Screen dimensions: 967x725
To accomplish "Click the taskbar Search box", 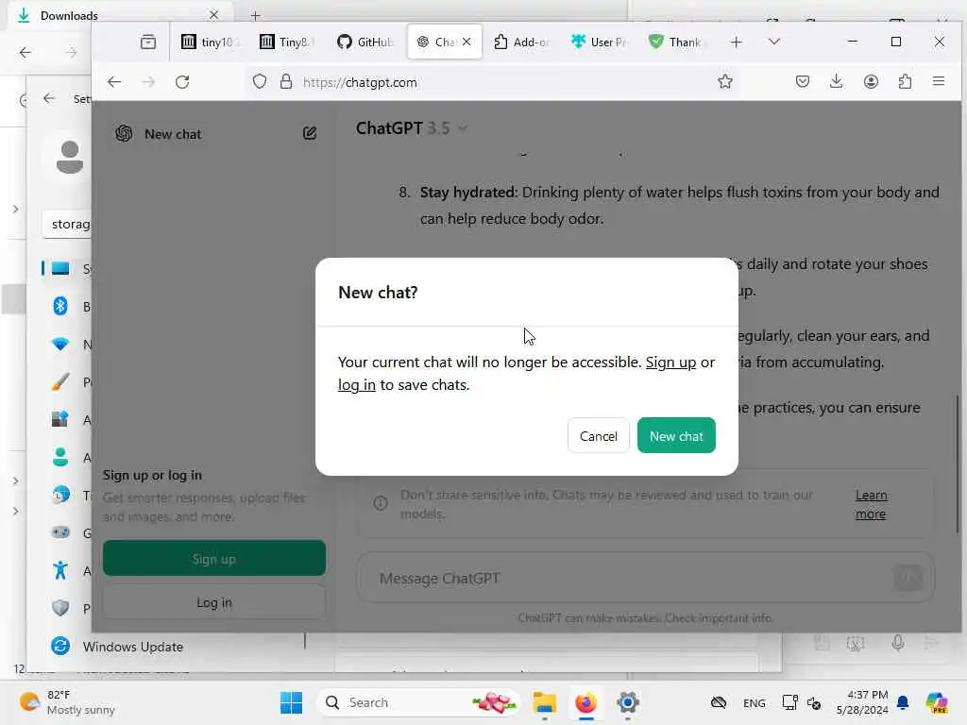I will point(418,702).
